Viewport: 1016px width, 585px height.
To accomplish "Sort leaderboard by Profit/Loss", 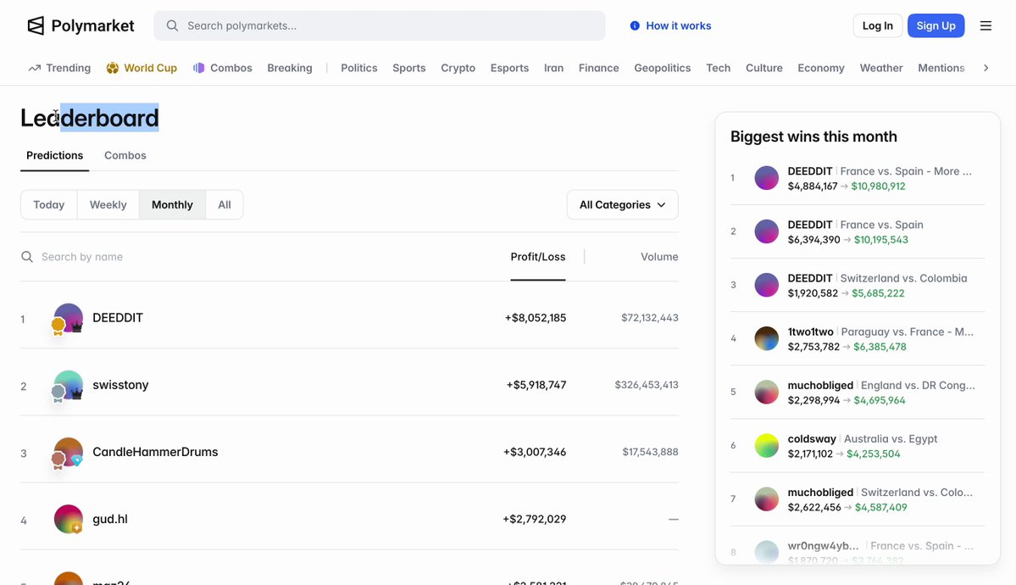I will coord(538,257).
